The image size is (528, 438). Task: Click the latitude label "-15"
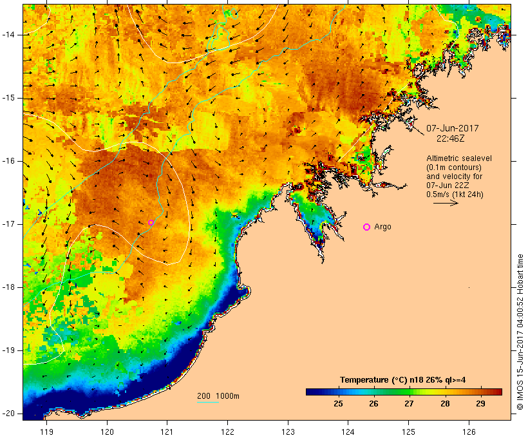pyautogui.click(x=8, y=98)
